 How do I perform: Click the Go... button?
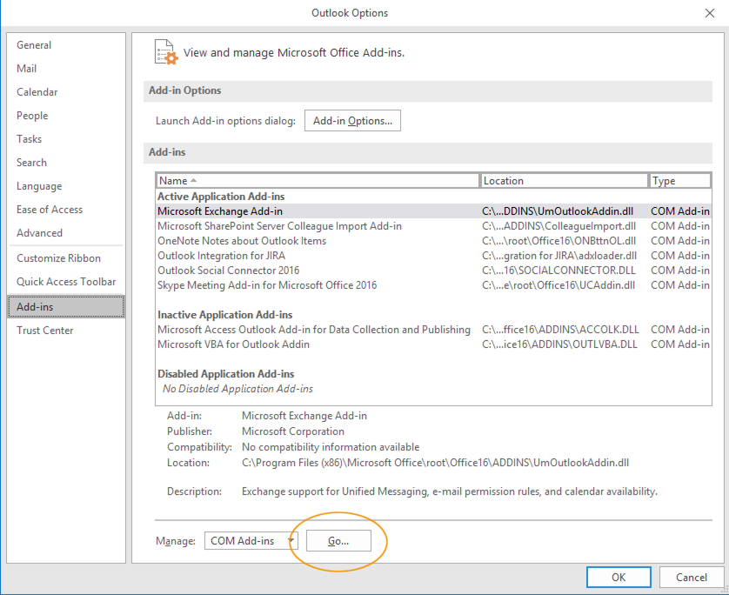(338, 541)
